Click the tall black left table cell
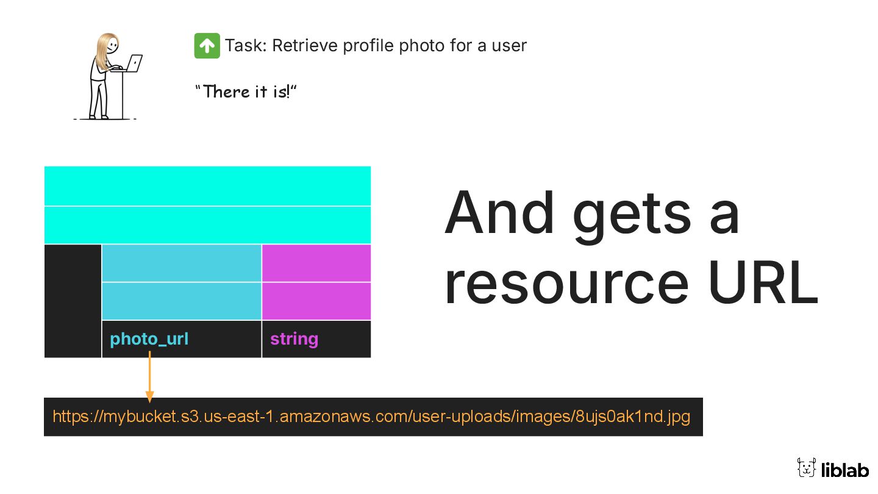 tap(73, 301)
